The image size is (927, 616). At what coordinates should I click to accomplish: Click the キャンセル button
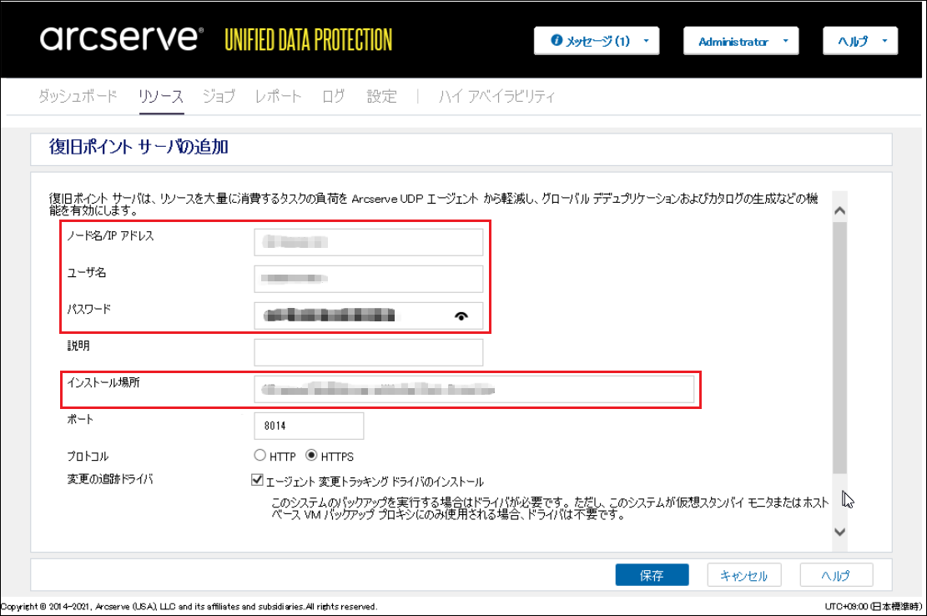point(744,574)
